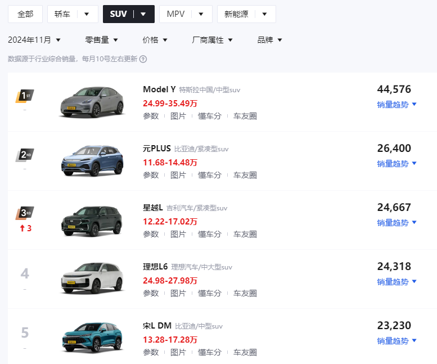Open the 星越L car thumbnail
Viewport: 437px width, 364px height.
(92, 221)
